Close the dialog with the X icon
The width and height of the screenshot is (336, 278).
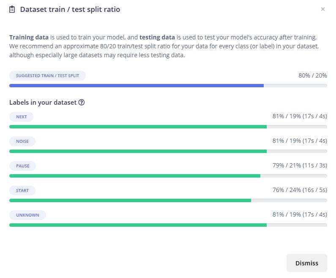click(323, 9)
